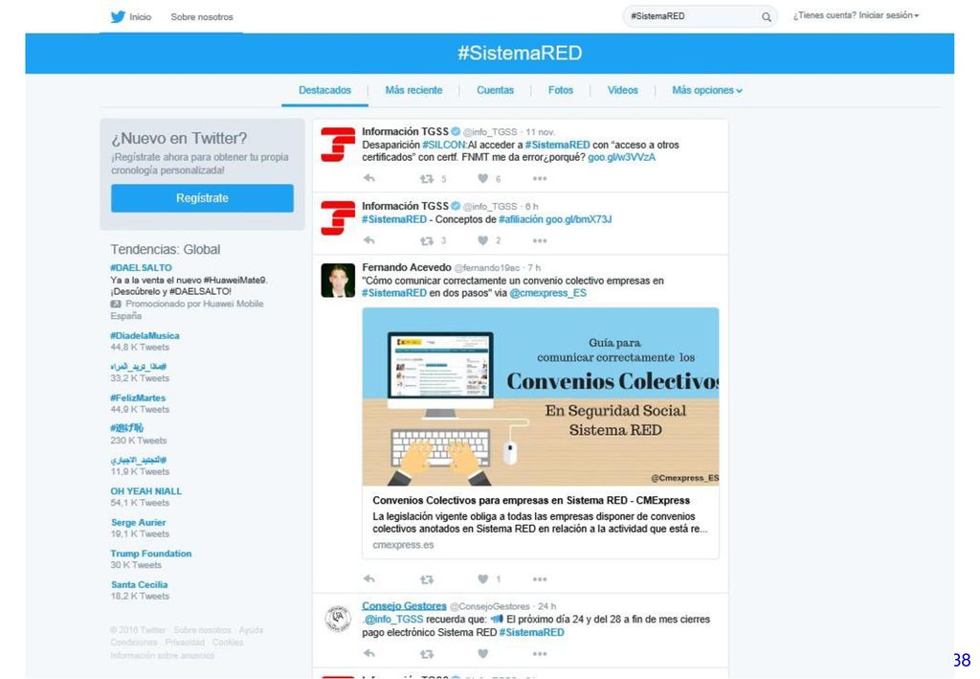Click the Tendencias: Global heading
This screenshot has width=980, height=679.
coord(166,249)
